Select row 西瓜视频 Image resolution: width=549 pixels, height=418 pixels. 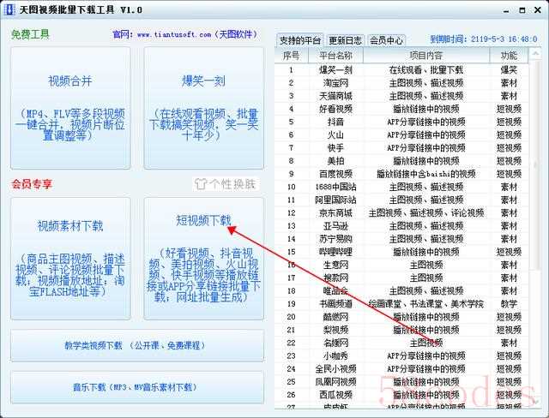point(401,395)
